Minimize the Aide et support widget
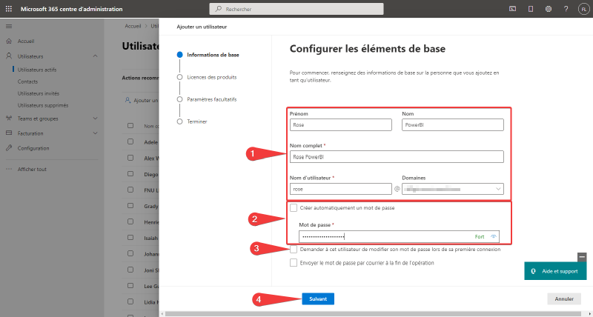This screenshot has width=593, height=317. click(x=582, y=257)
